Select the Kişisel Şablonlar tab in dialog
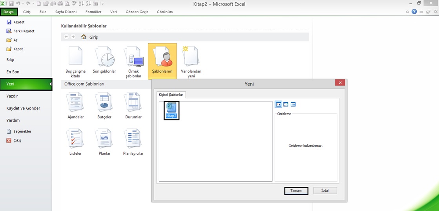439x211 pixels. pyautogui.click(x=171, y=95)
